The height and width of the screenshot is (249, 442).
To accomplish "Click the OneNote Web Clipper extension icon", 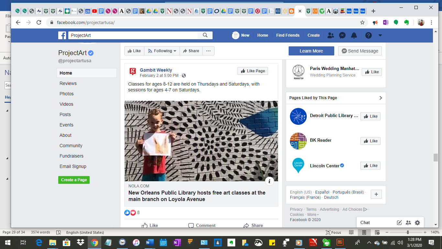I will pyautogui.click(x=385, y=22).
